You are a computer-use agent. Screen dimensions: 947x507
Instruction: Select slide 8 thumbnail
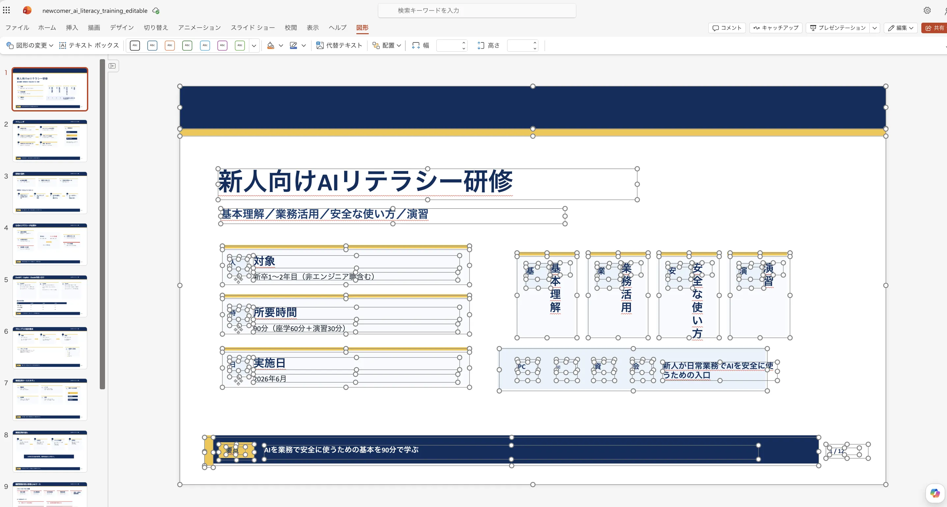click(x=50, y=451)
